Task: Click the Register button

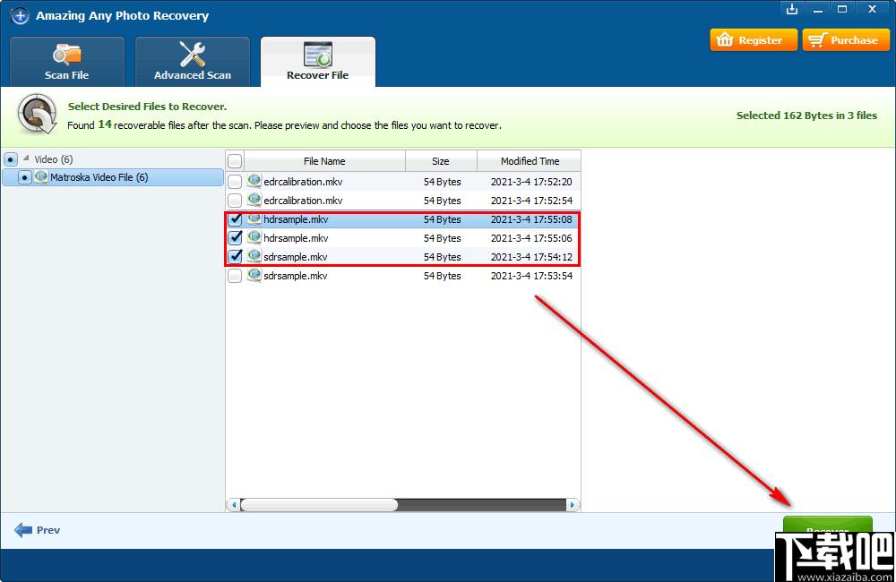Action: [x=754, y=40]
